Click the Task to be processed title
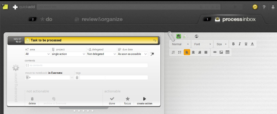The image size is (277, 114). coord(46,40)
